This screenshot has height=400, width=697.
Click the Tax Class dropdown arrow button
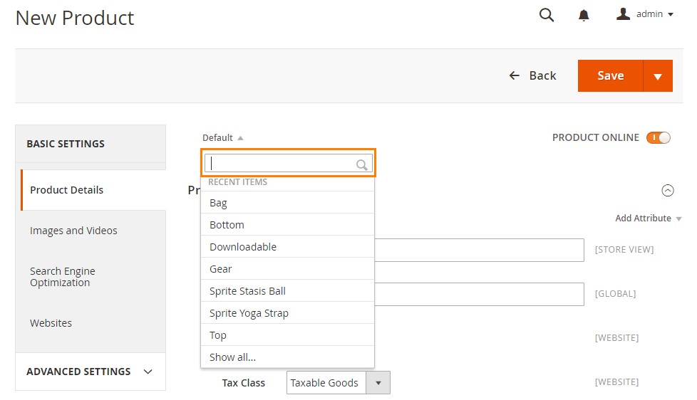click(x=378, y=383)
